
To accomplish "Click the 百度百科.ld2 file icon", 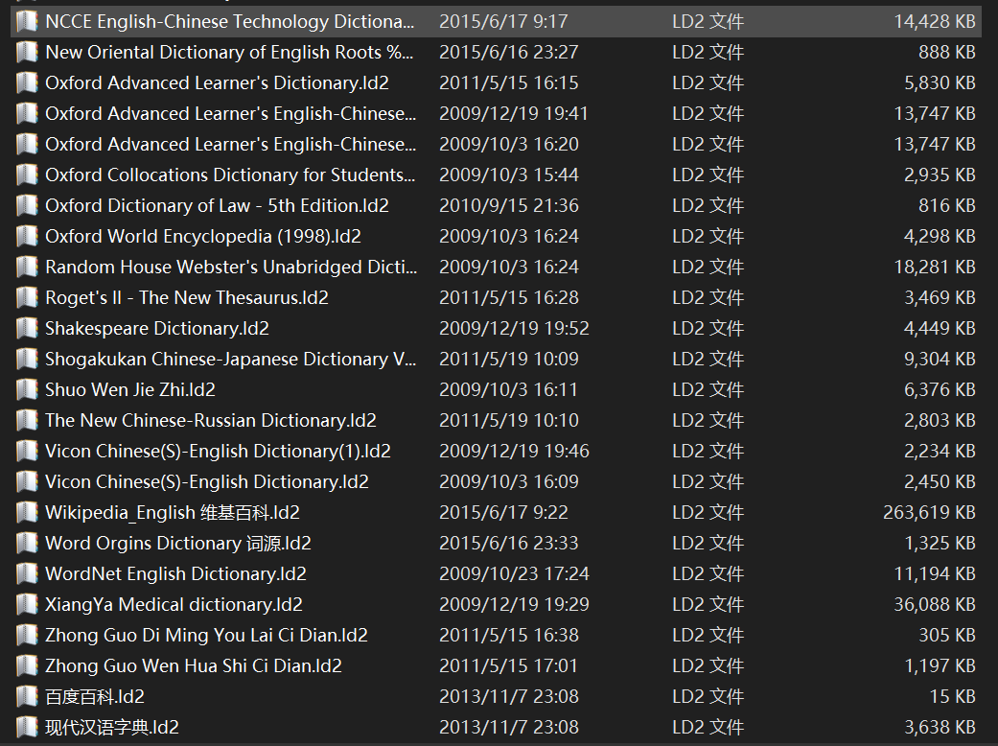I will 27,696.
